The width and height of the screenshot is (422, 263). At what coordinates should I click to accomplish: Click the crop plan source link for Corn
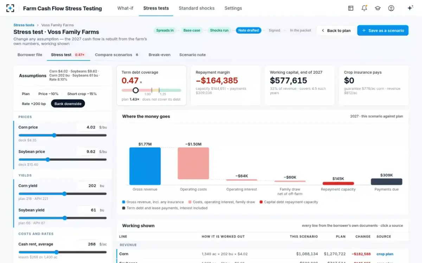tap(385, 254)
